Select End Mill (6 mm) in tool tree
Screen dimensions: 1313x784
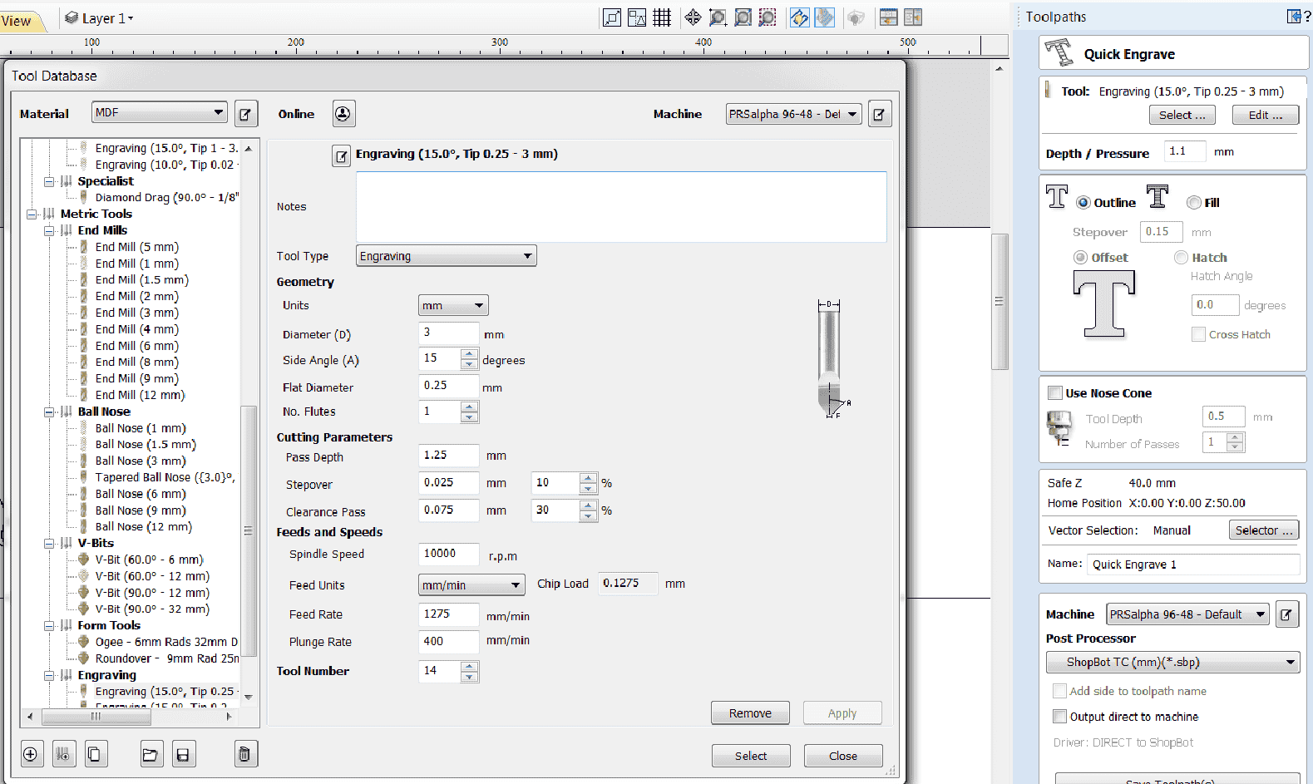137,346
